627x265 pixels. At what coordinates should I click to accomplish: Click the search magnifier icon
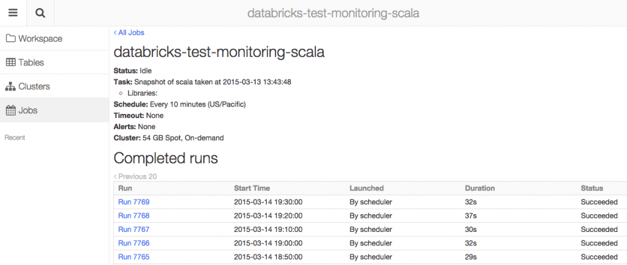point(40,13)
